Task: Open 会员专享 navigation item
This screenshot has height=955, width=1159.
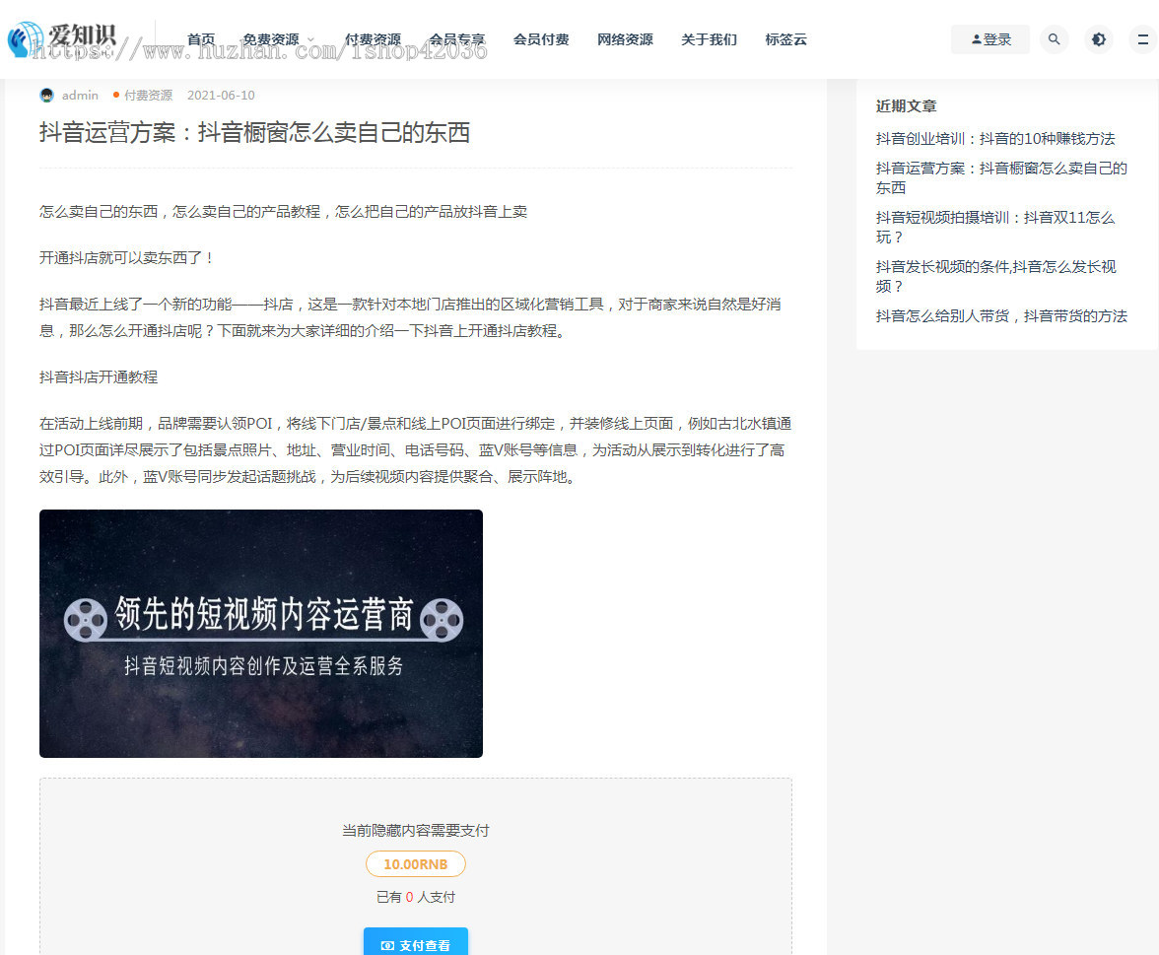Action: pyautogui.click(x=457, y=39)
